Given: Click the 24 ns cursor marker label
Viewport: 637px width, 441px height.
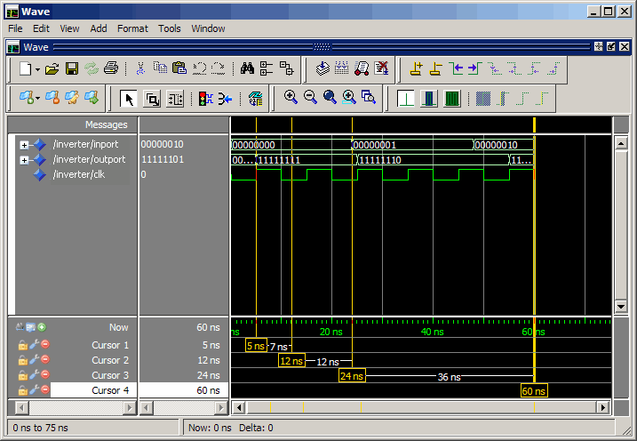Looking at the screenshot, I should tap(352, 376).
